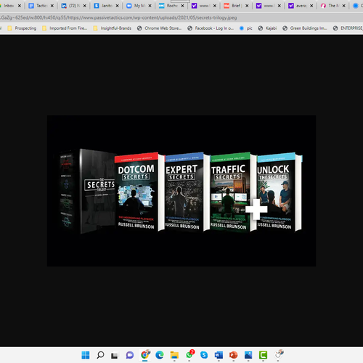
Task: Open Skype from the taskbar
Action: [204, 355]
